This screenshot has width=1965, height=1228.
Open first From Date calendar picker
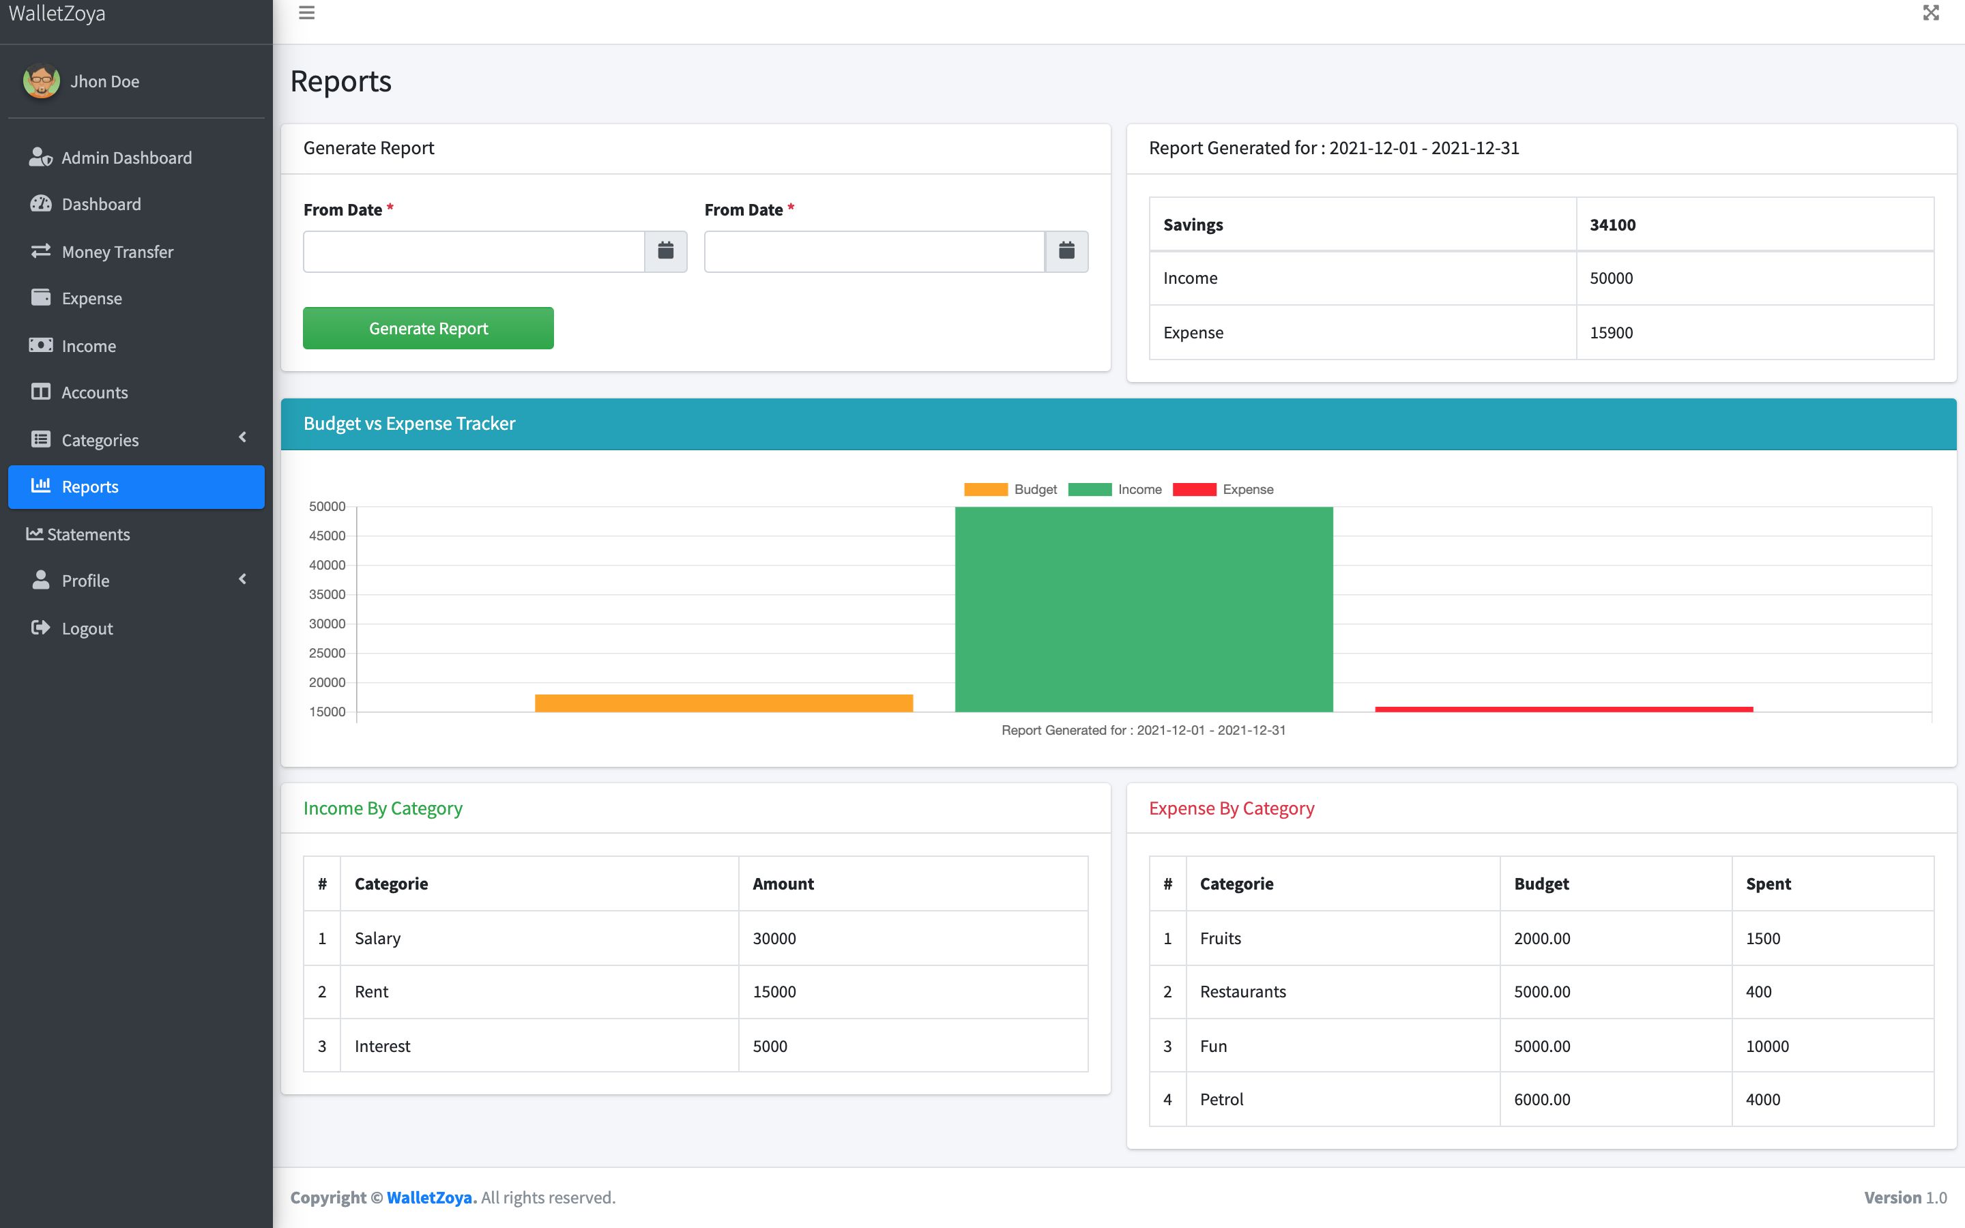click(x=666, y=251)
